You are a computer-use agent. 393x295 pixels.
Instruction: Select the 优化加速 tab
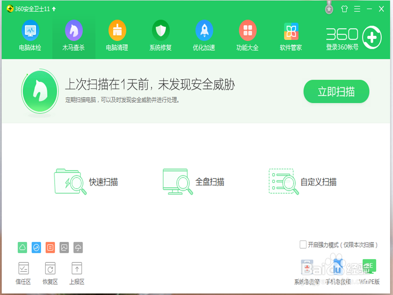coord(204,35)
